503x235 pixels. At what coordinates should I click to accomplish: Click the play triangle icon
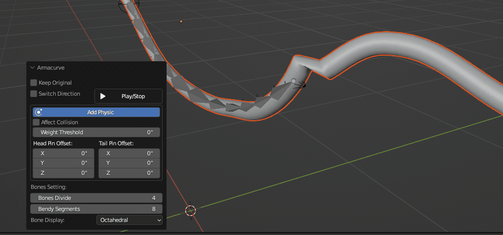click(102, 96)
